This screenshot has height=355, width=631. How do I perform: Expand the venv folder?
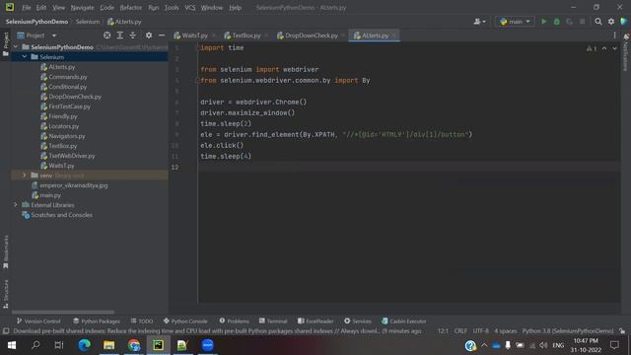[24, 176]
